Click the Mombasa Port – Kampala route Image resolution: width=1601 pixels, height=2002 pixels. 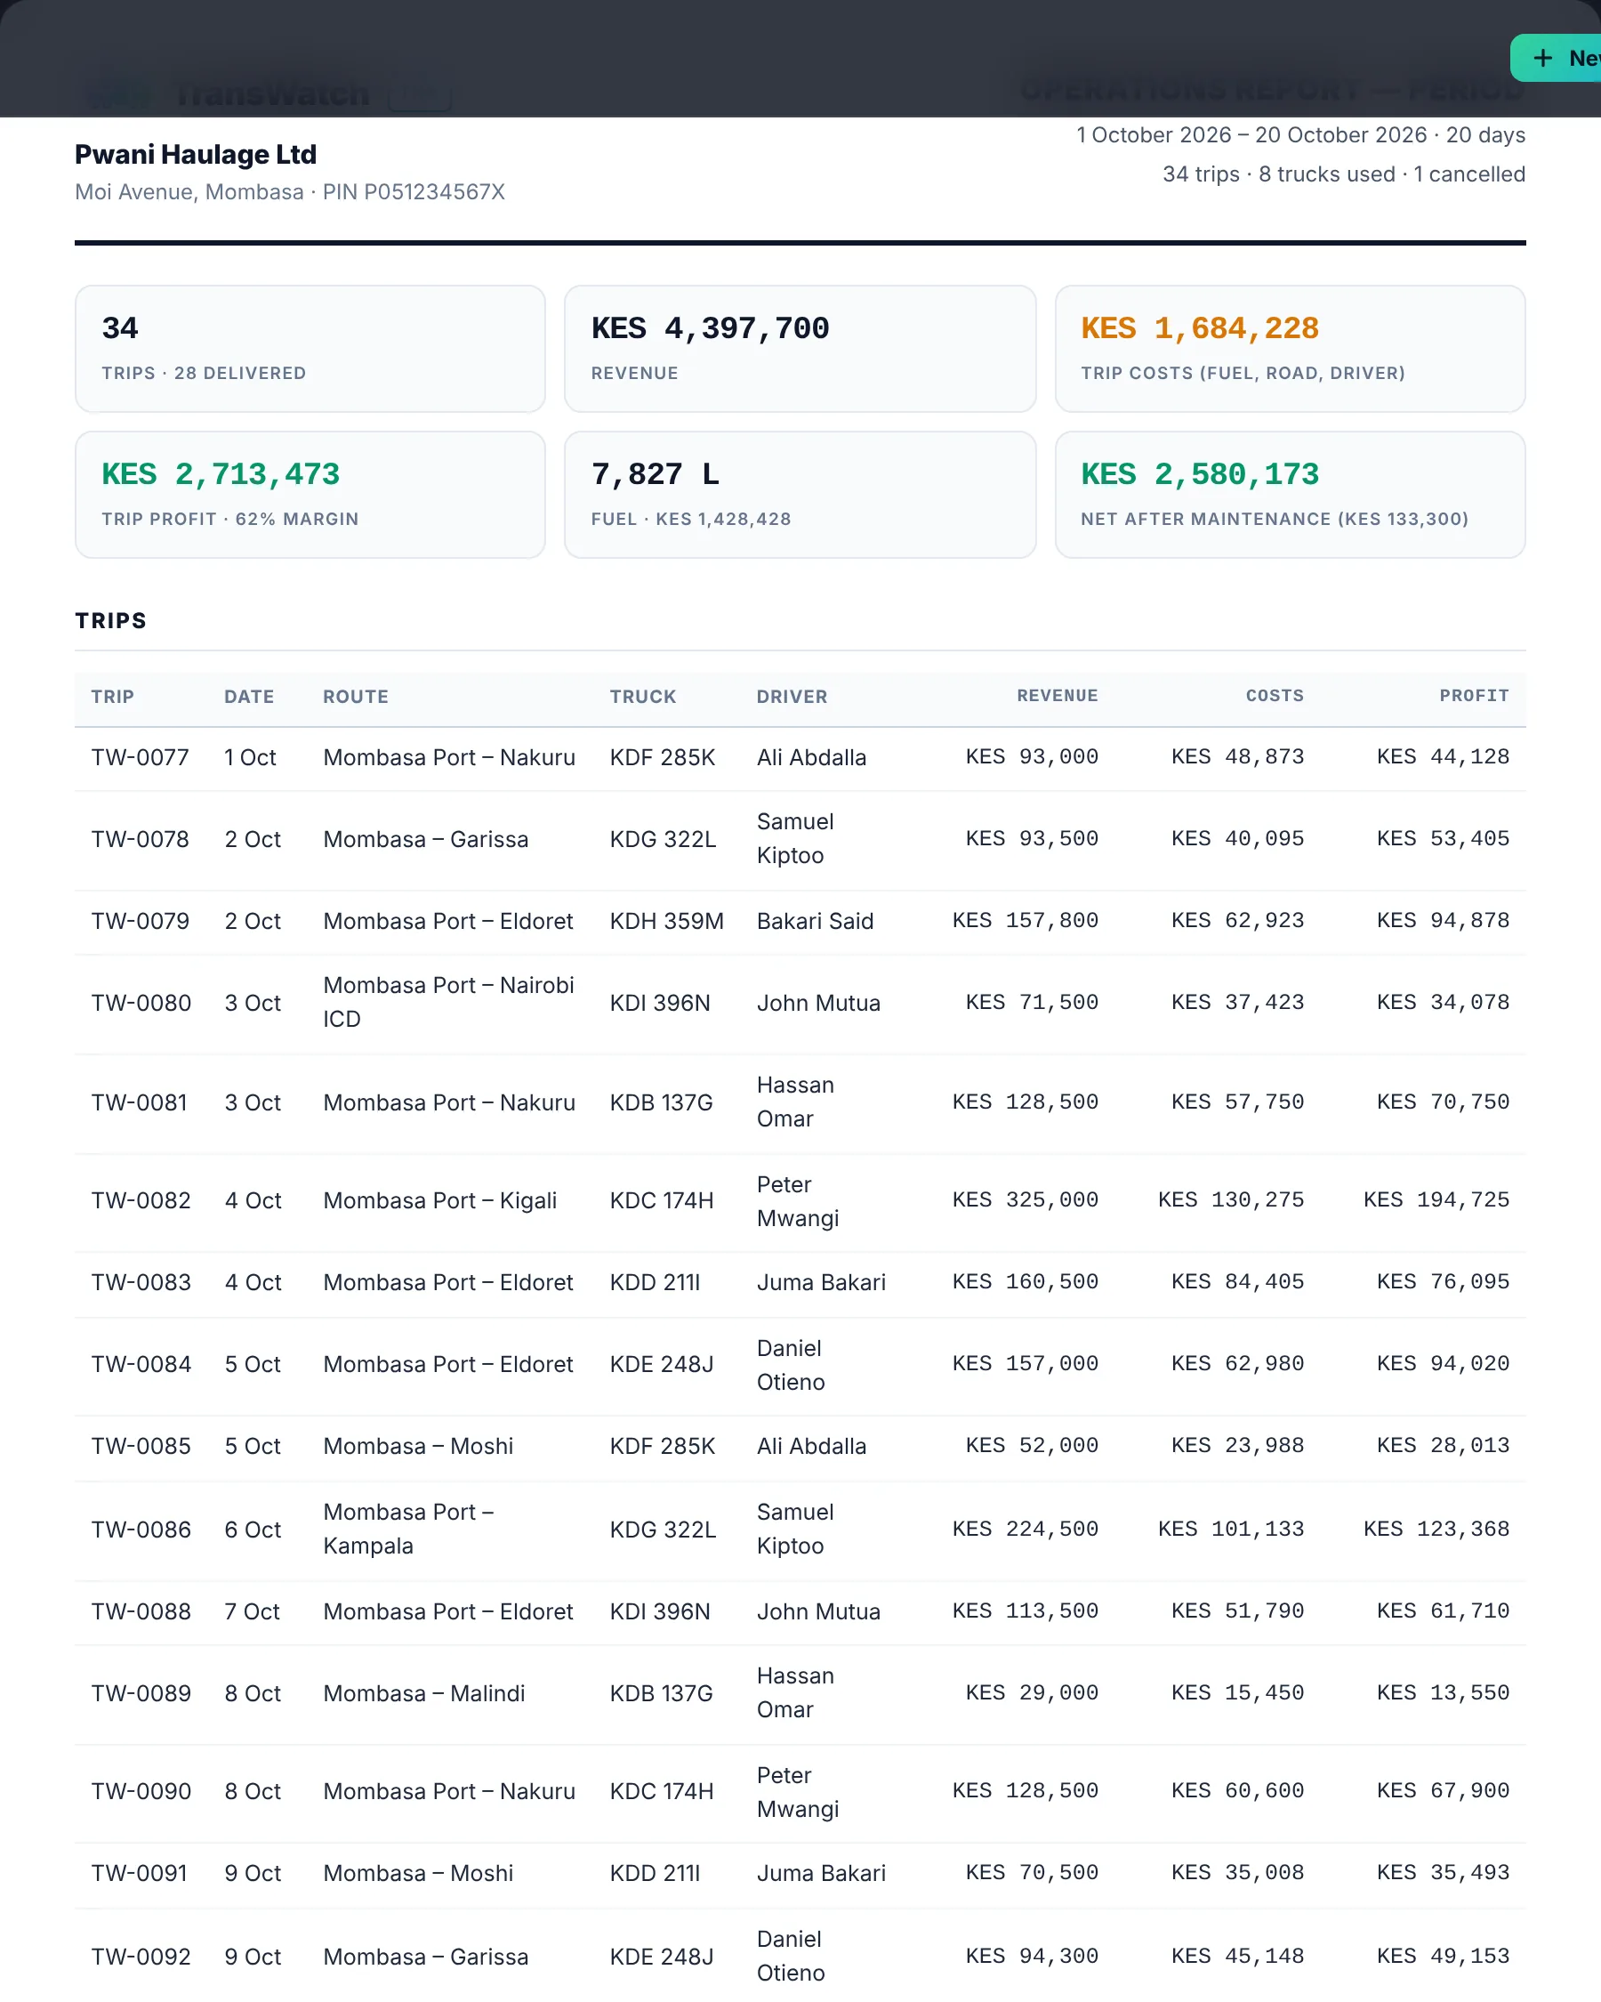point(408,1529)
